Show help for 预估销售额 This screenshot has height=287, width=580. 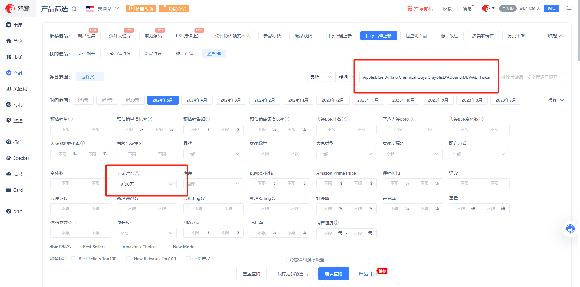pos(208,119)
